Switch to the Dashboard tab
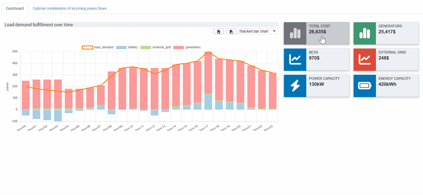 [15, 8]
